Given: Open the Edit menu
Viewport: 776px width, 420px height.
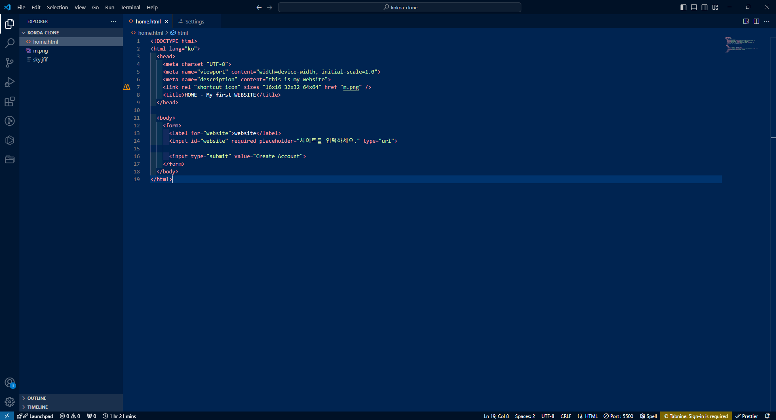Looking at the screenshot, I should click(x=36, y=7).
